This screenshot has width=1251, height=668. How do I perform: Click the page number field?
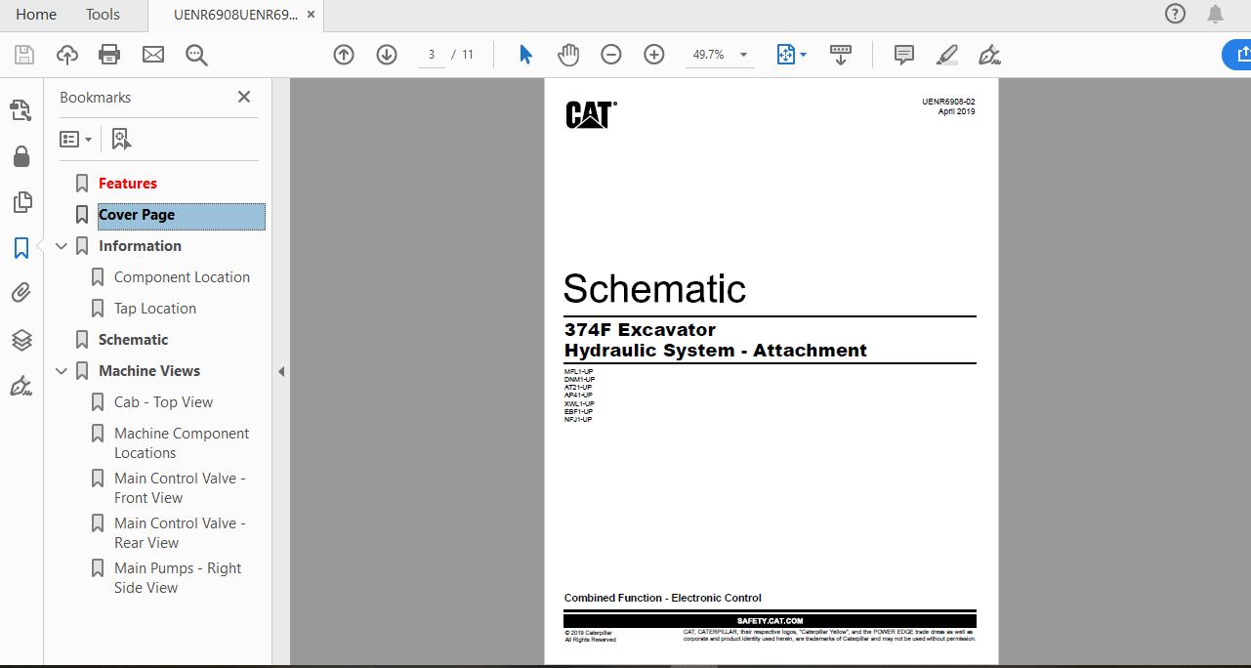[431, 55]
